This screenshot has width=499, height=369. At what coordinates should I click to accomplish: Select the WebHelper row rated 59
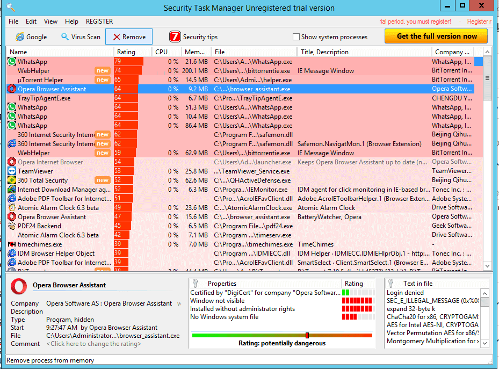click(240, 153)
